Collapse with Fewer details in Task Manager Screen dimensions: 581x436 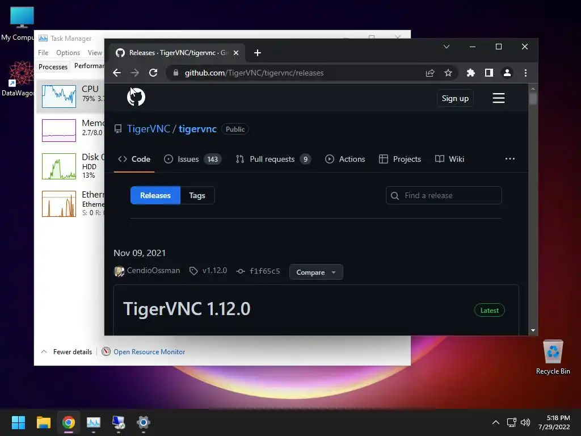(67, 352)
